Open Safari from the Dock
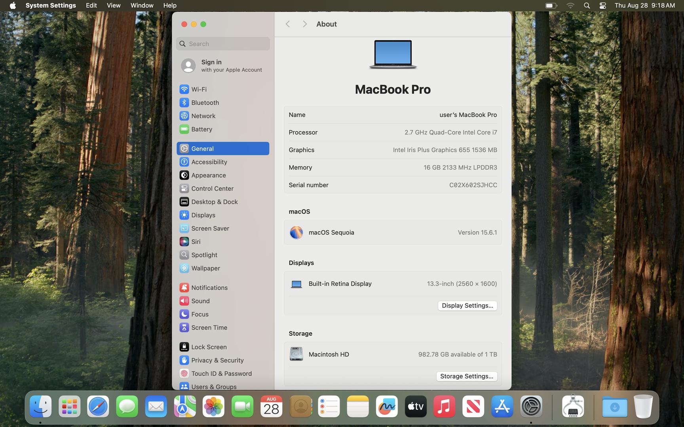Screen dimensions: 684x427 point(98,406)
